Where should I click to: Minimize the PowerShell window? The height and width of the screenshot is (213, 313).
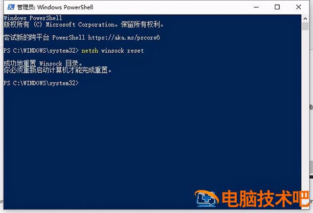click(x=256, y=7)
